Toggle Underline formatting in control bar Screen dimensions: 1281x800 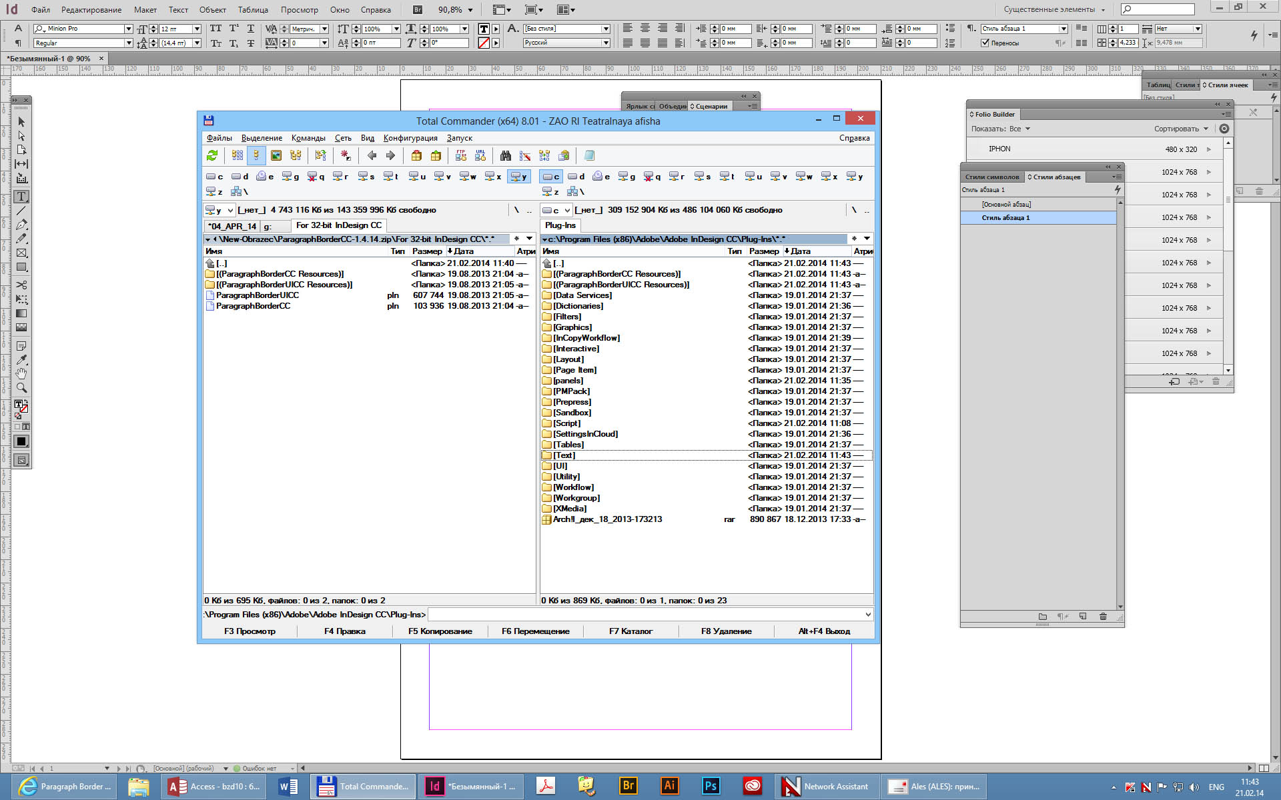coord(251,29)
